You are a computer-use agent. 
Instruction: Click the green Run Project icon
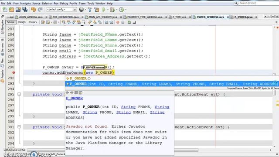(104, 10)
